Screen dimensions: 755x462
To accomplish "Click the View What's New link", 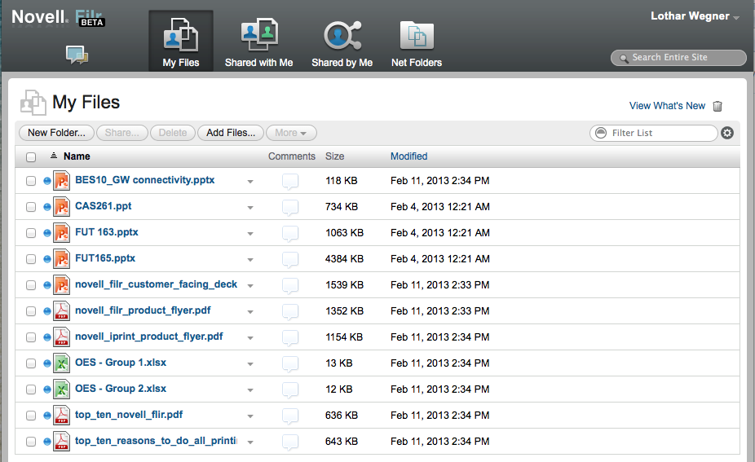I will click(667, 106).
